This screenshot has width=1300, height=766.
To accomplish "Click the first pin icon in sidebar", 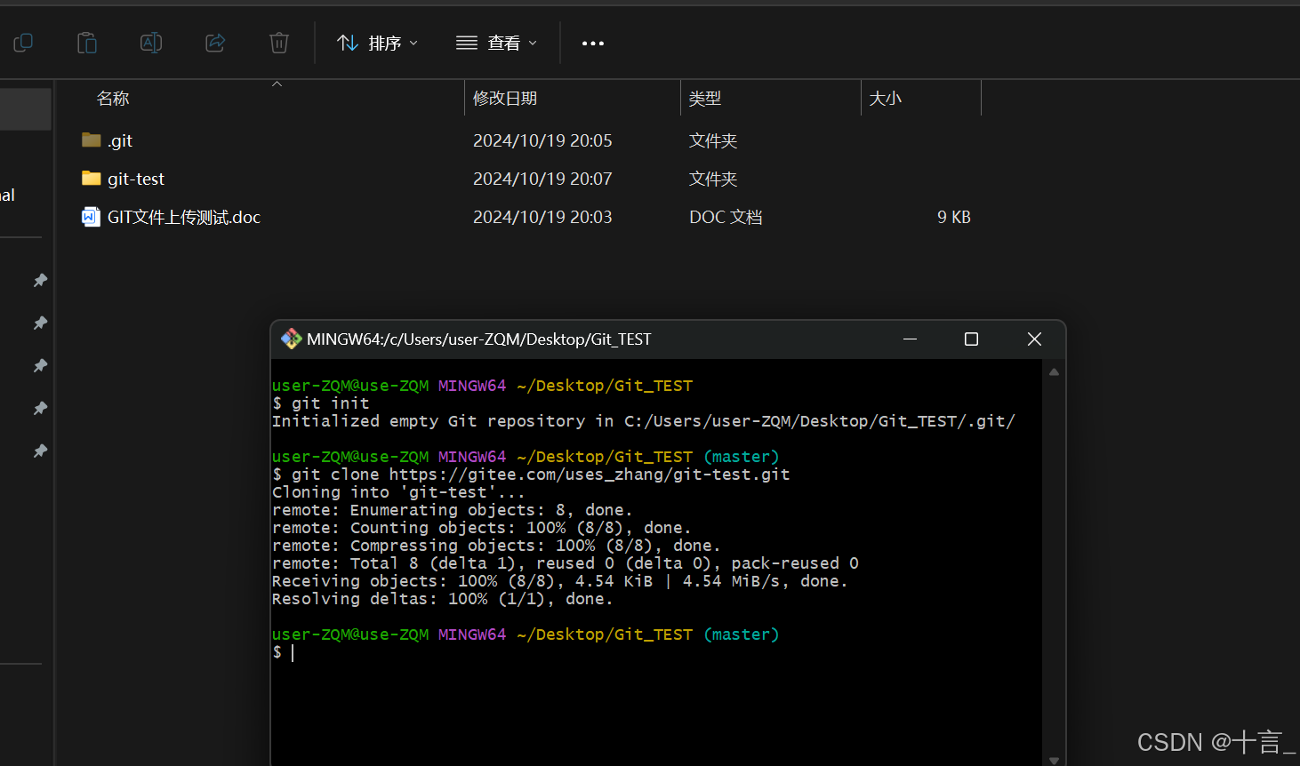I will click(x=40, y=280).
